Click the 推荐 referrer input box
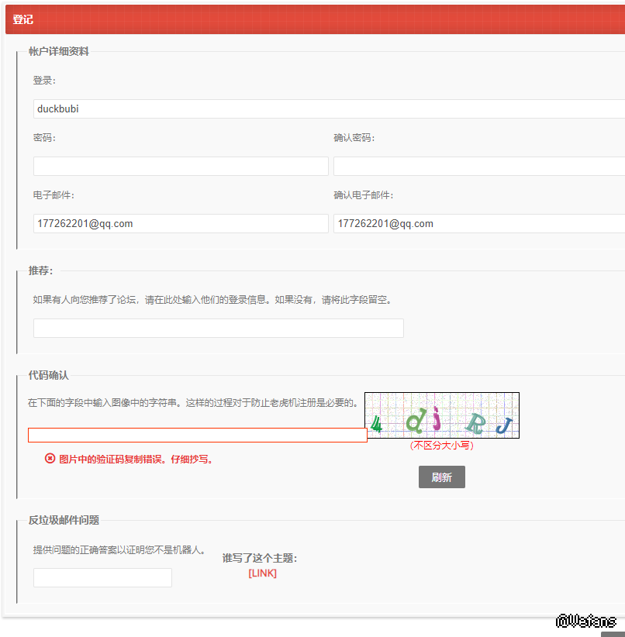The image size is (625, 637). point(218,329)
